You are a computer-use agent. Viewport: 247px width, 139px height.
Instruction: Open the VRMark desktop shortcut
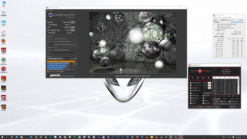(x=3, y=107)
